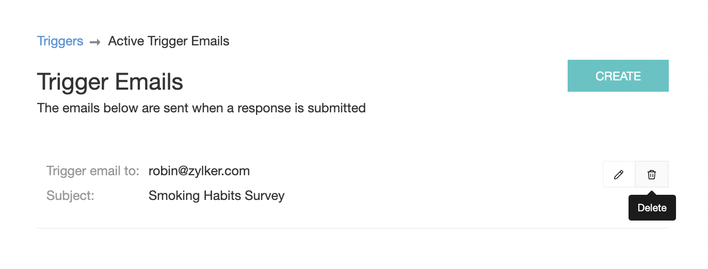Click the black Delete tooltip
Viewport: 708px width, 269px height.
tap(652, 208)
